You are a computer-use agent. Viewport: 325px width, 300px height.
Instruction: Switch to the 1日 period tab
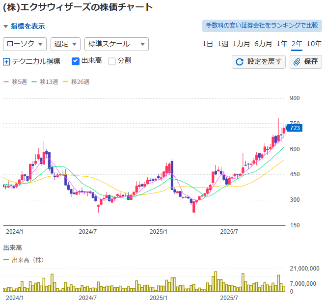208,44
